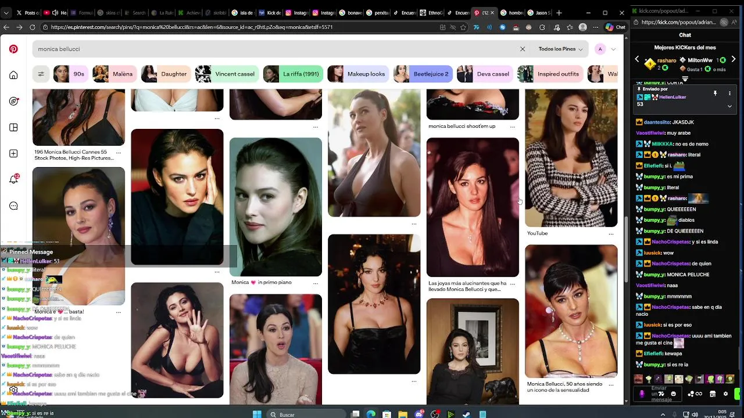Screen dimensions: 744x418
Task: Select the 'Inspired outfits' suggestion chip
Action: tap(550, 74)
